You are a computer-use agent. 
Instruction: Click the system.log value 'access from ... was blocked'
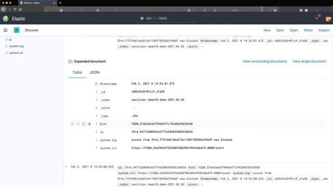[182, 140]
